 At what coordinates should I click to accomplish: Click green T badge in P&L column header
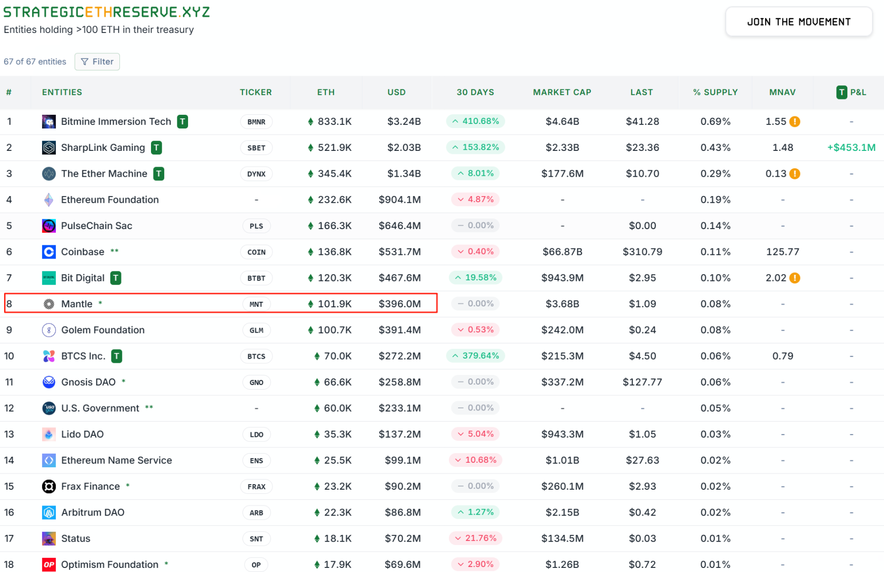tap(842, 92)
